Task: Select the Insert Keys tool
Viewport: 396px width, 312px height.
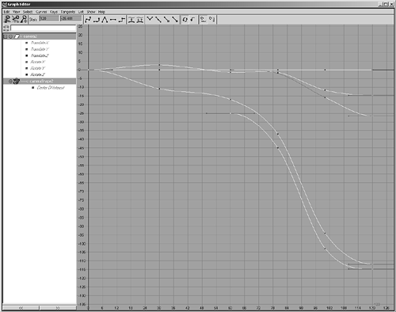Action: coord(15,19)
